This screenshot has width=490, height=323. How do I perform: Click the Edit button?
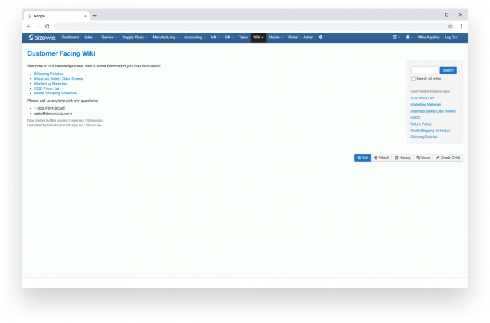363,158
